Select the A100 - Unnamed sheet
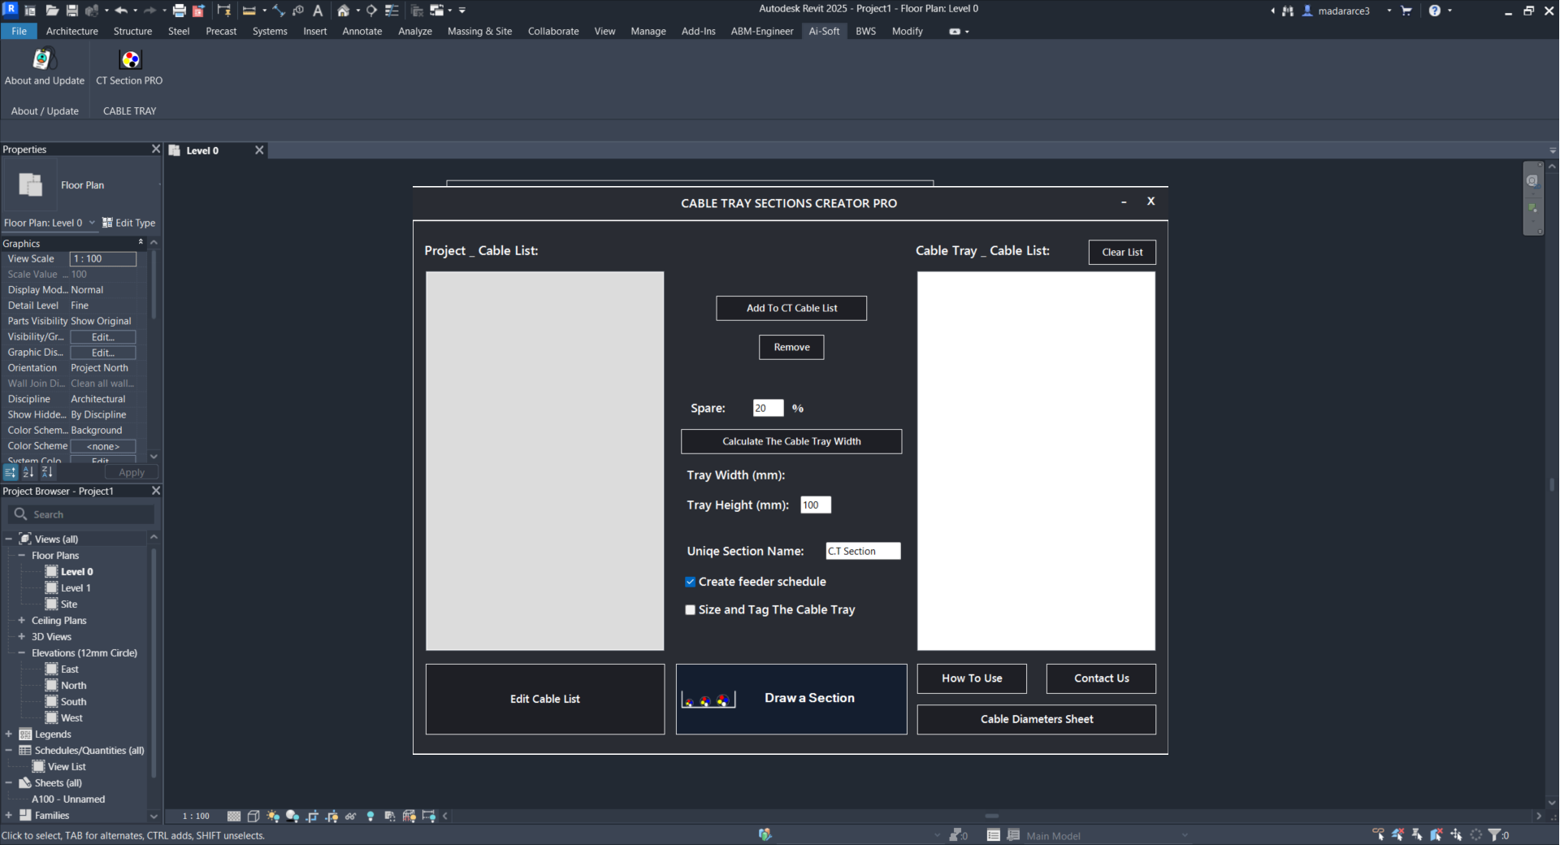Image resolution: width=1560 pixels, height=845 pixels. (68, 799)
